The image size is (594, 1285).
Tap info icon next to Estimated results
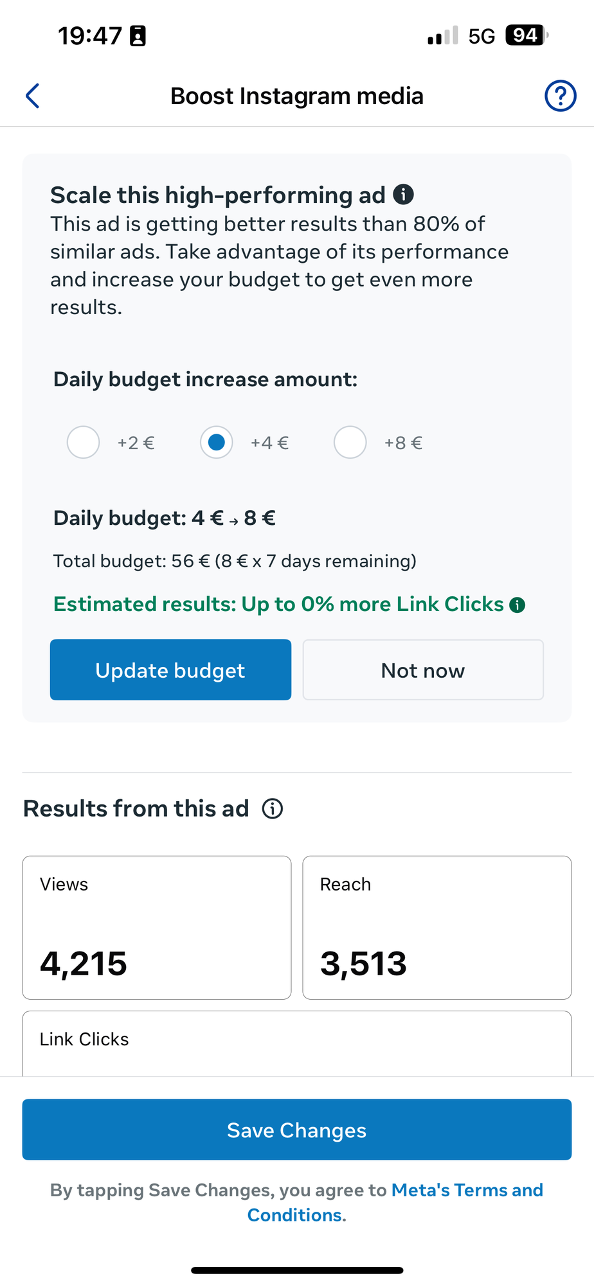pos(517,605)
